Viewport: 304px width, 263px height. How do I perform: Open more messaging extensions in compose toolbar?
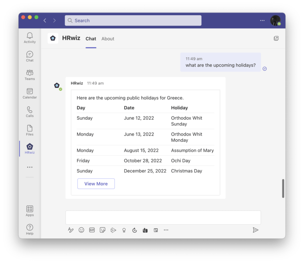point(166,230)
